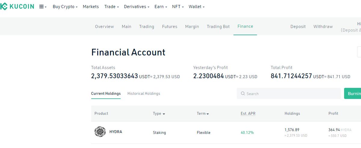Click the 364.94 HYDRA profit value
The width and height of the screenshot is (361, 148).
340,130
